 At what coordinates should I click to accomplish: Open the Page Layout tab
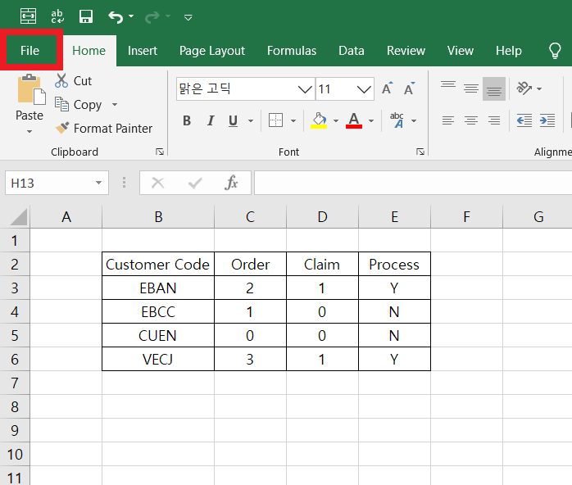pyautogui.click(x=212, y=50)
